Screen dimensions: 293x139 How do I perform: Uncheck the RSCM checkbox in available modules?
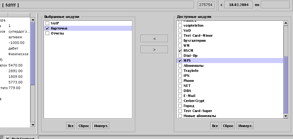pos(180,51)
